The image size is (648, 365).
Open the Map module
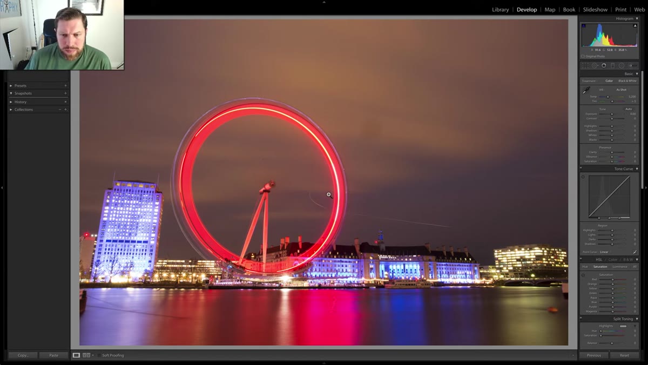[550, 10]
